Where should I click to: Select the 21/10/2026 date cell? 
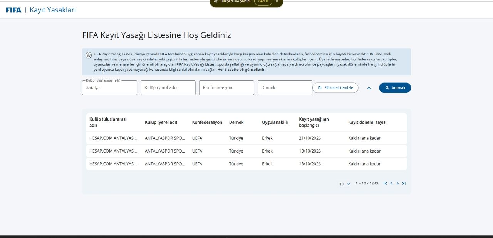coord(310,138)
